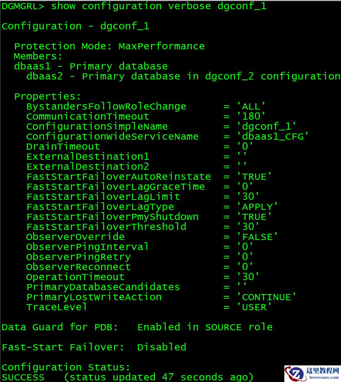This screenshot has width=341, height=382.
Task: Click the OperationTimeout property name
Action: tap(75, 277)
